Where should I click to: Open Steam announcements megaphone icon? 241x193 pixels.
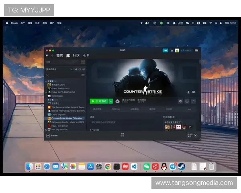click(x=165, y=51)
